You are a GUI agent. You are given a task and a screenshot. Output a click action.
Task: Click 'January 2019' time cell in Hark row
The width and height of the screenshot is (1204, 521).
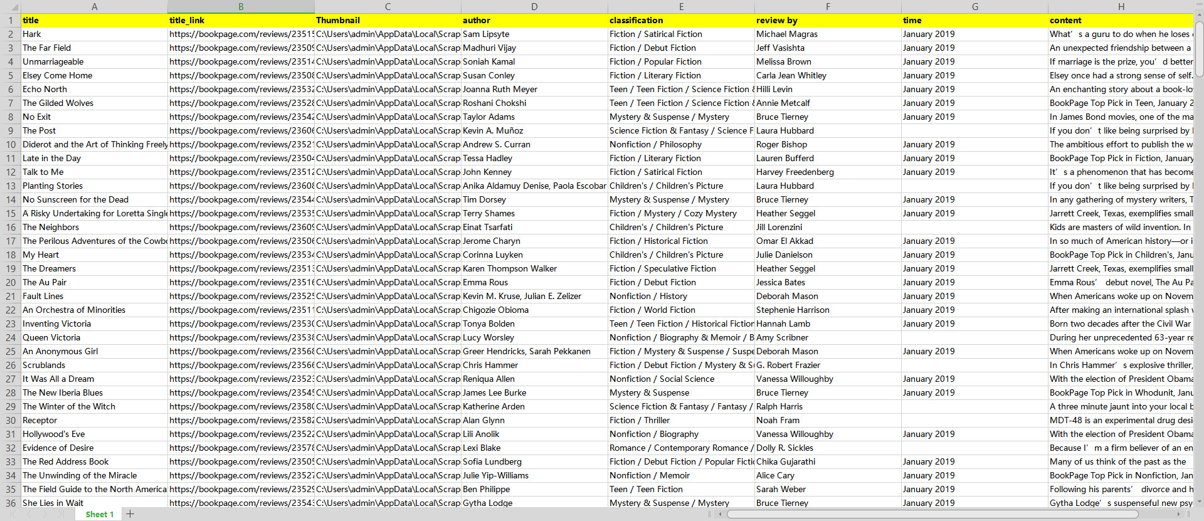click(x=975, y=34)
